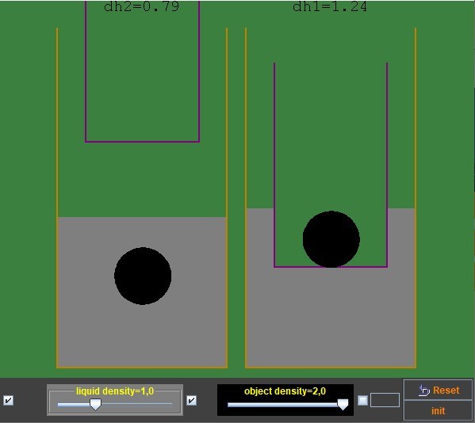Click the liquid density=1,0 label
475x423 pixels.
coord(115,391)
